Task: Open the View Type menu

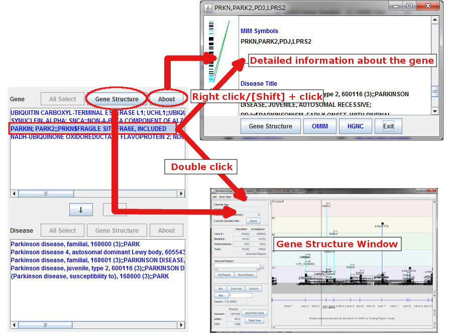Action: (225, 197)
